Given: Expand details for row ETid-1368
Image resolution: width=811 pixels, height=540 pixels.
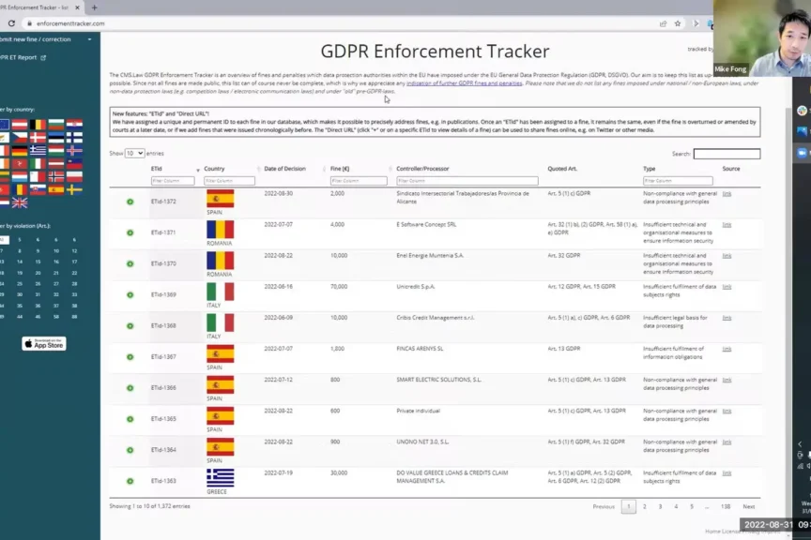Looking at the screenshot, I should [x=130, y=325].
